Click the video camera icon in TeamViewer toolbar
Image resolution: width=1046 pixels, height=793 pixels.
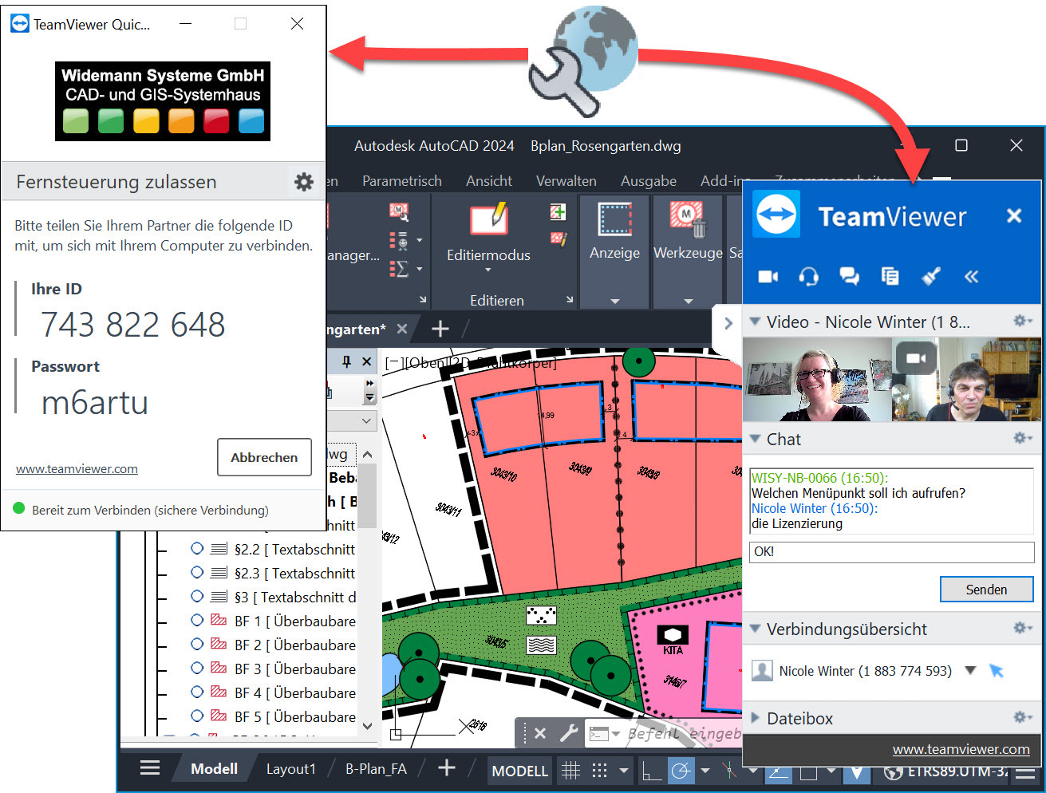point(768,276)
